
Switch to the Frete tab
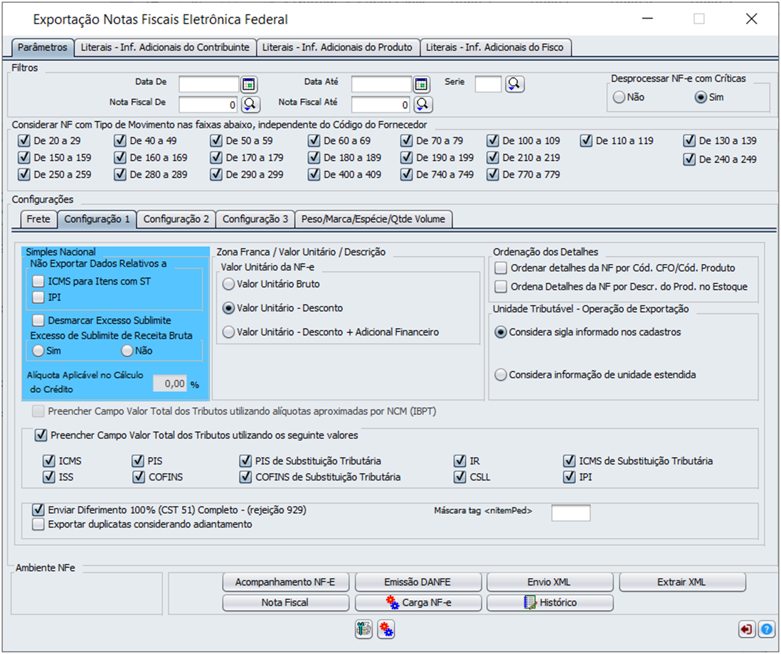tap(38, 219)
